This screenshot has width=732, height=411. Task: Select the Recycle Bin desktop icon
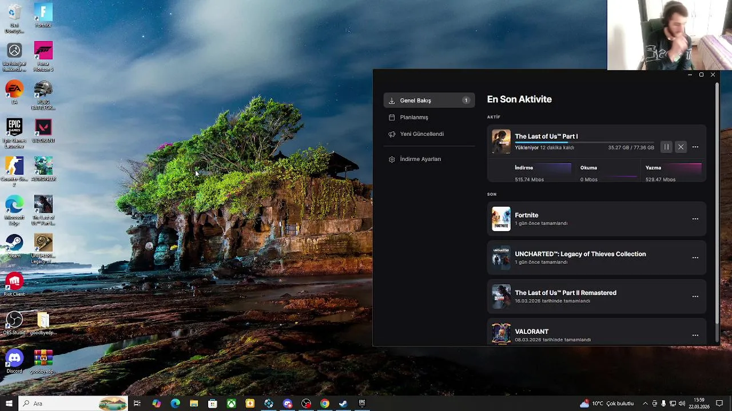click(14, 18)
